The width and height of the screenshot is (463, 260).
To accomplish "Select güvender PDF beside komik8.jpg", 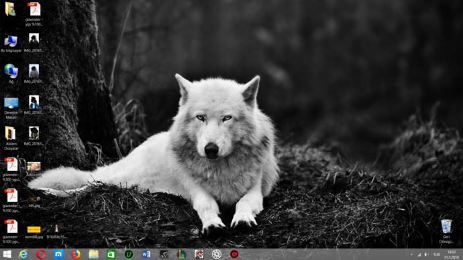I will pyautogui.click(x=11, y=232).
